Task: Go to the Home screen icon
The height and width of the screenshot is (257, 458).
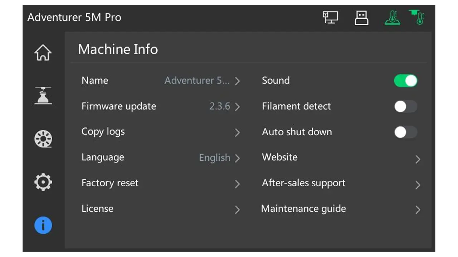Action: (43, 53)
